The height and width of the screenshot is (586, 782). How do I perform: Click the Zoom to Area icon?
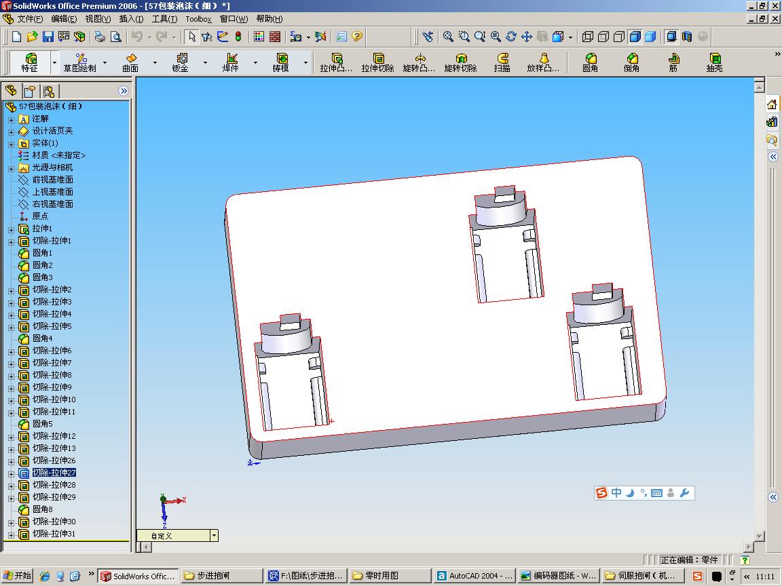click(464, 37)
